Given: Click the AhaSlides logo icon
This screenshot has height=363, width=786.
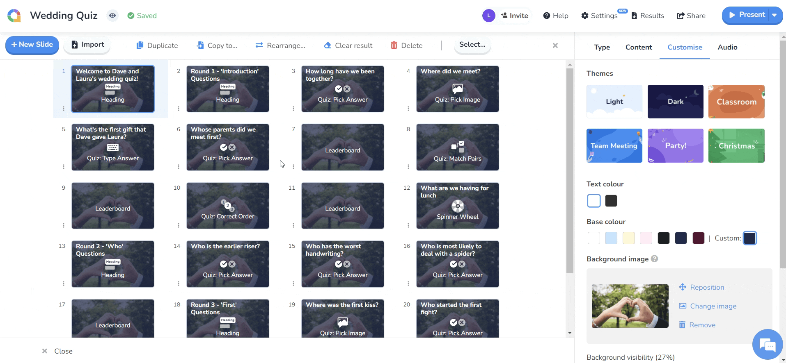Looking at the screenshot, I should (14, 16).
